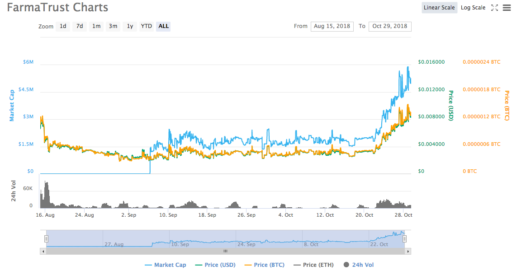The width and height of the screenshot is (531, 270).
Task: Toggle Price (USD) series in legend
Action: click(215, 265)
